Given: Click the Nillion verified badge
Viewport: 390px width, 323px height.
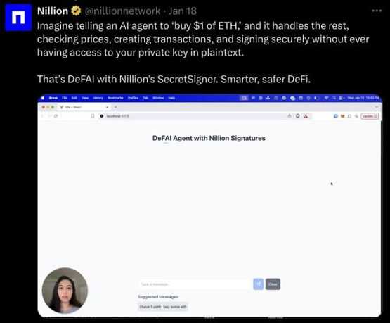Looking at the screenshot, I should pyautogui.click(x=76, y=11).
